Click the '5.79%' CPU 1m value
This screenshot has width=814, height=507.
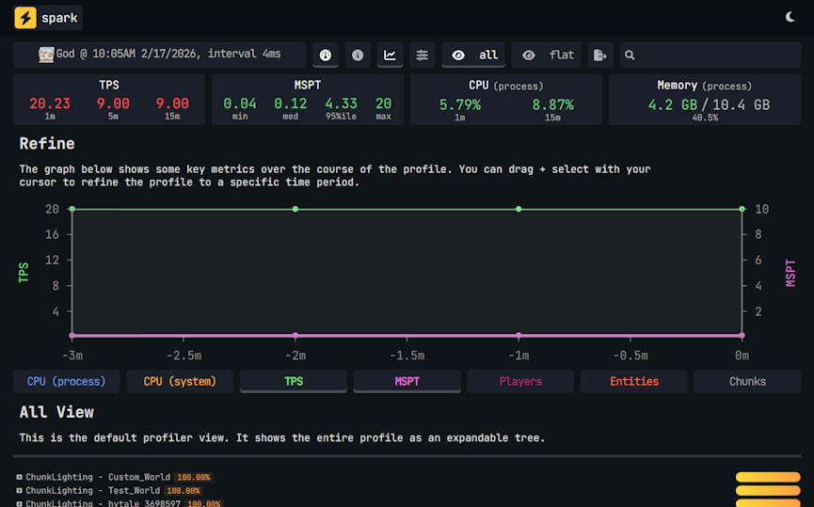pyautogui.click(x=460, y=104)
